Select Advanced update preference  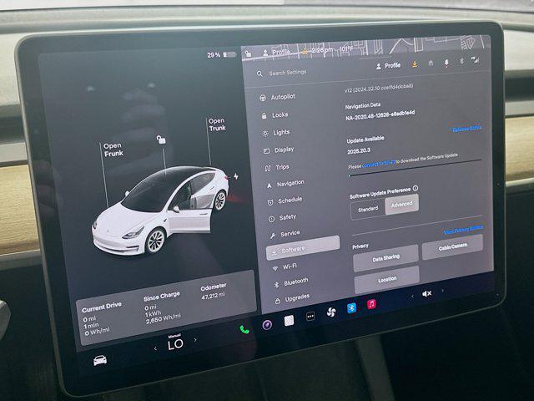tap(402, 204)
